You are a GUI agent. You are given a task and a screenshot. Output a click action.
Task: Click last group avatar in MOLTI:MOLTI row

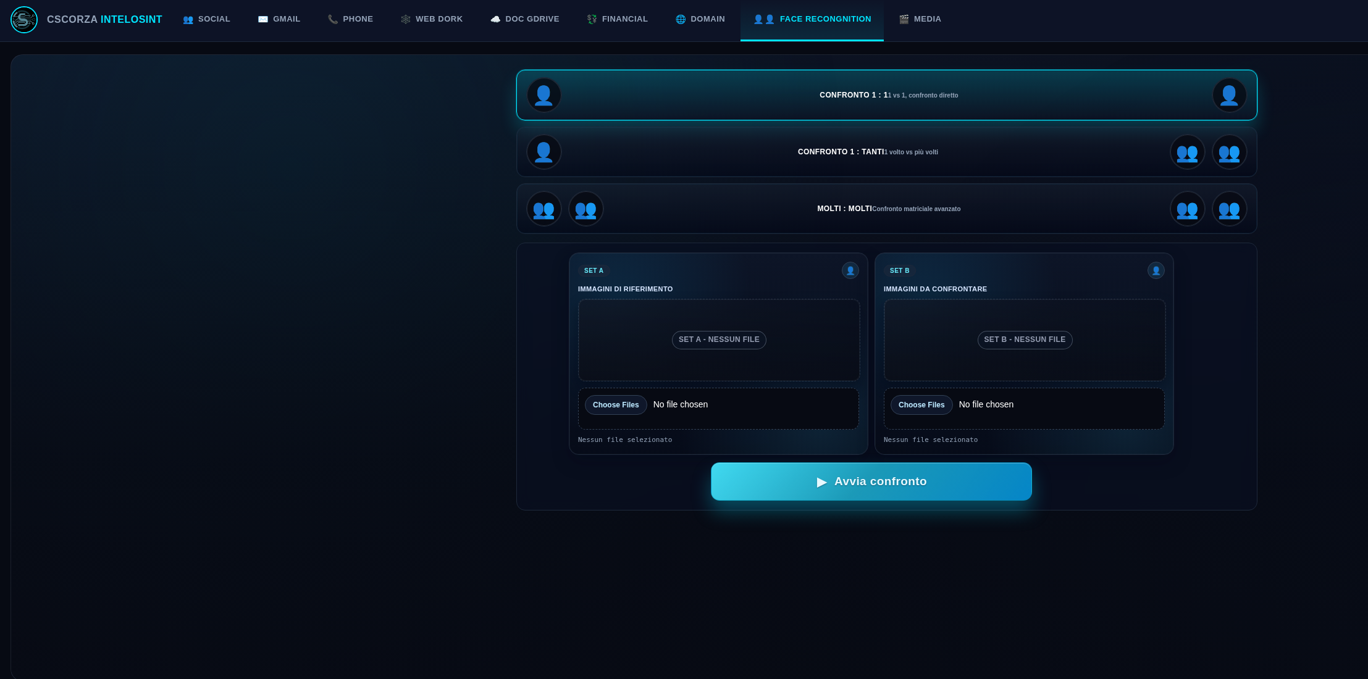pos(1229,209)
